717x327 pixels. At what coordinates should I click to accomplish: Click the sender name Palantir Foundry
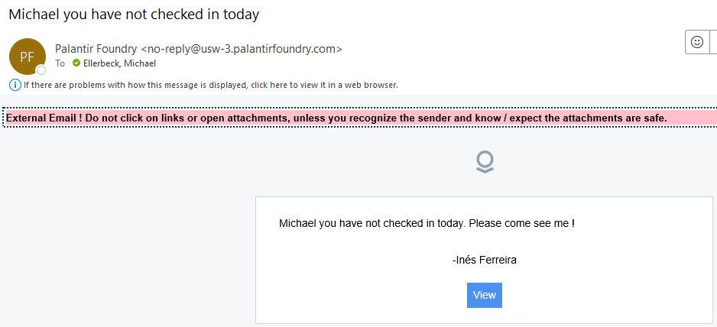96,49
